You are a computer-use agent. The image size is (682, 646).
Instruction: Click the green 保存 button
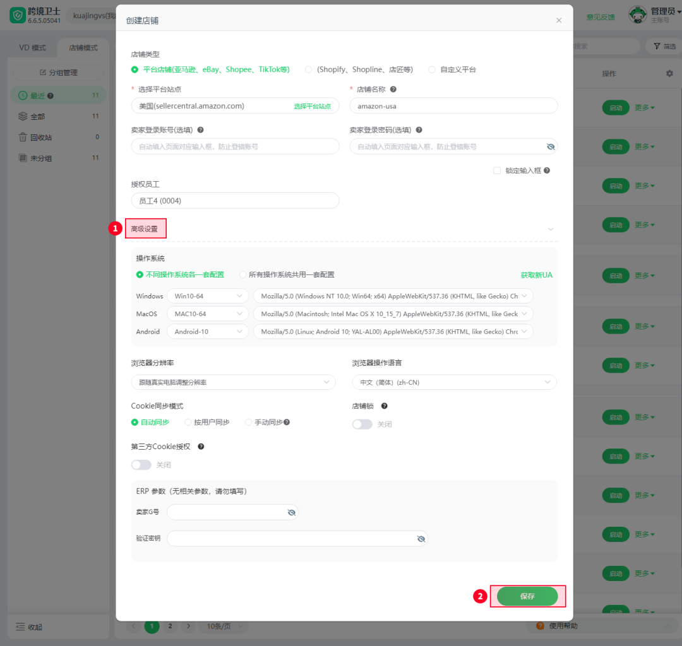coord(527,596)
